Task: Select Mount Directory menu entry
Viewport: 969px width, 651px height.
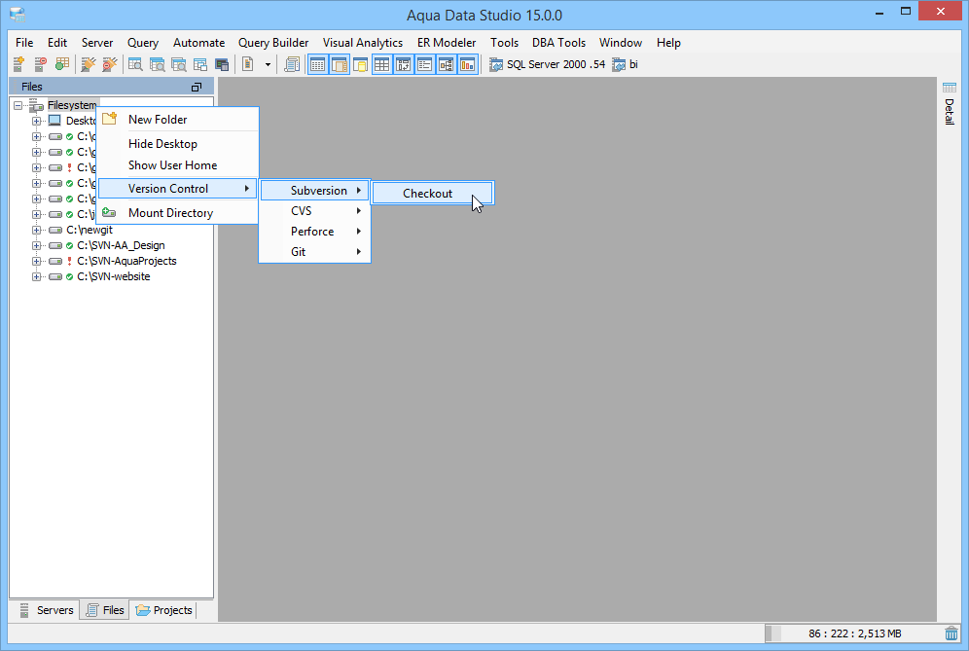Action: coord(178,213)
